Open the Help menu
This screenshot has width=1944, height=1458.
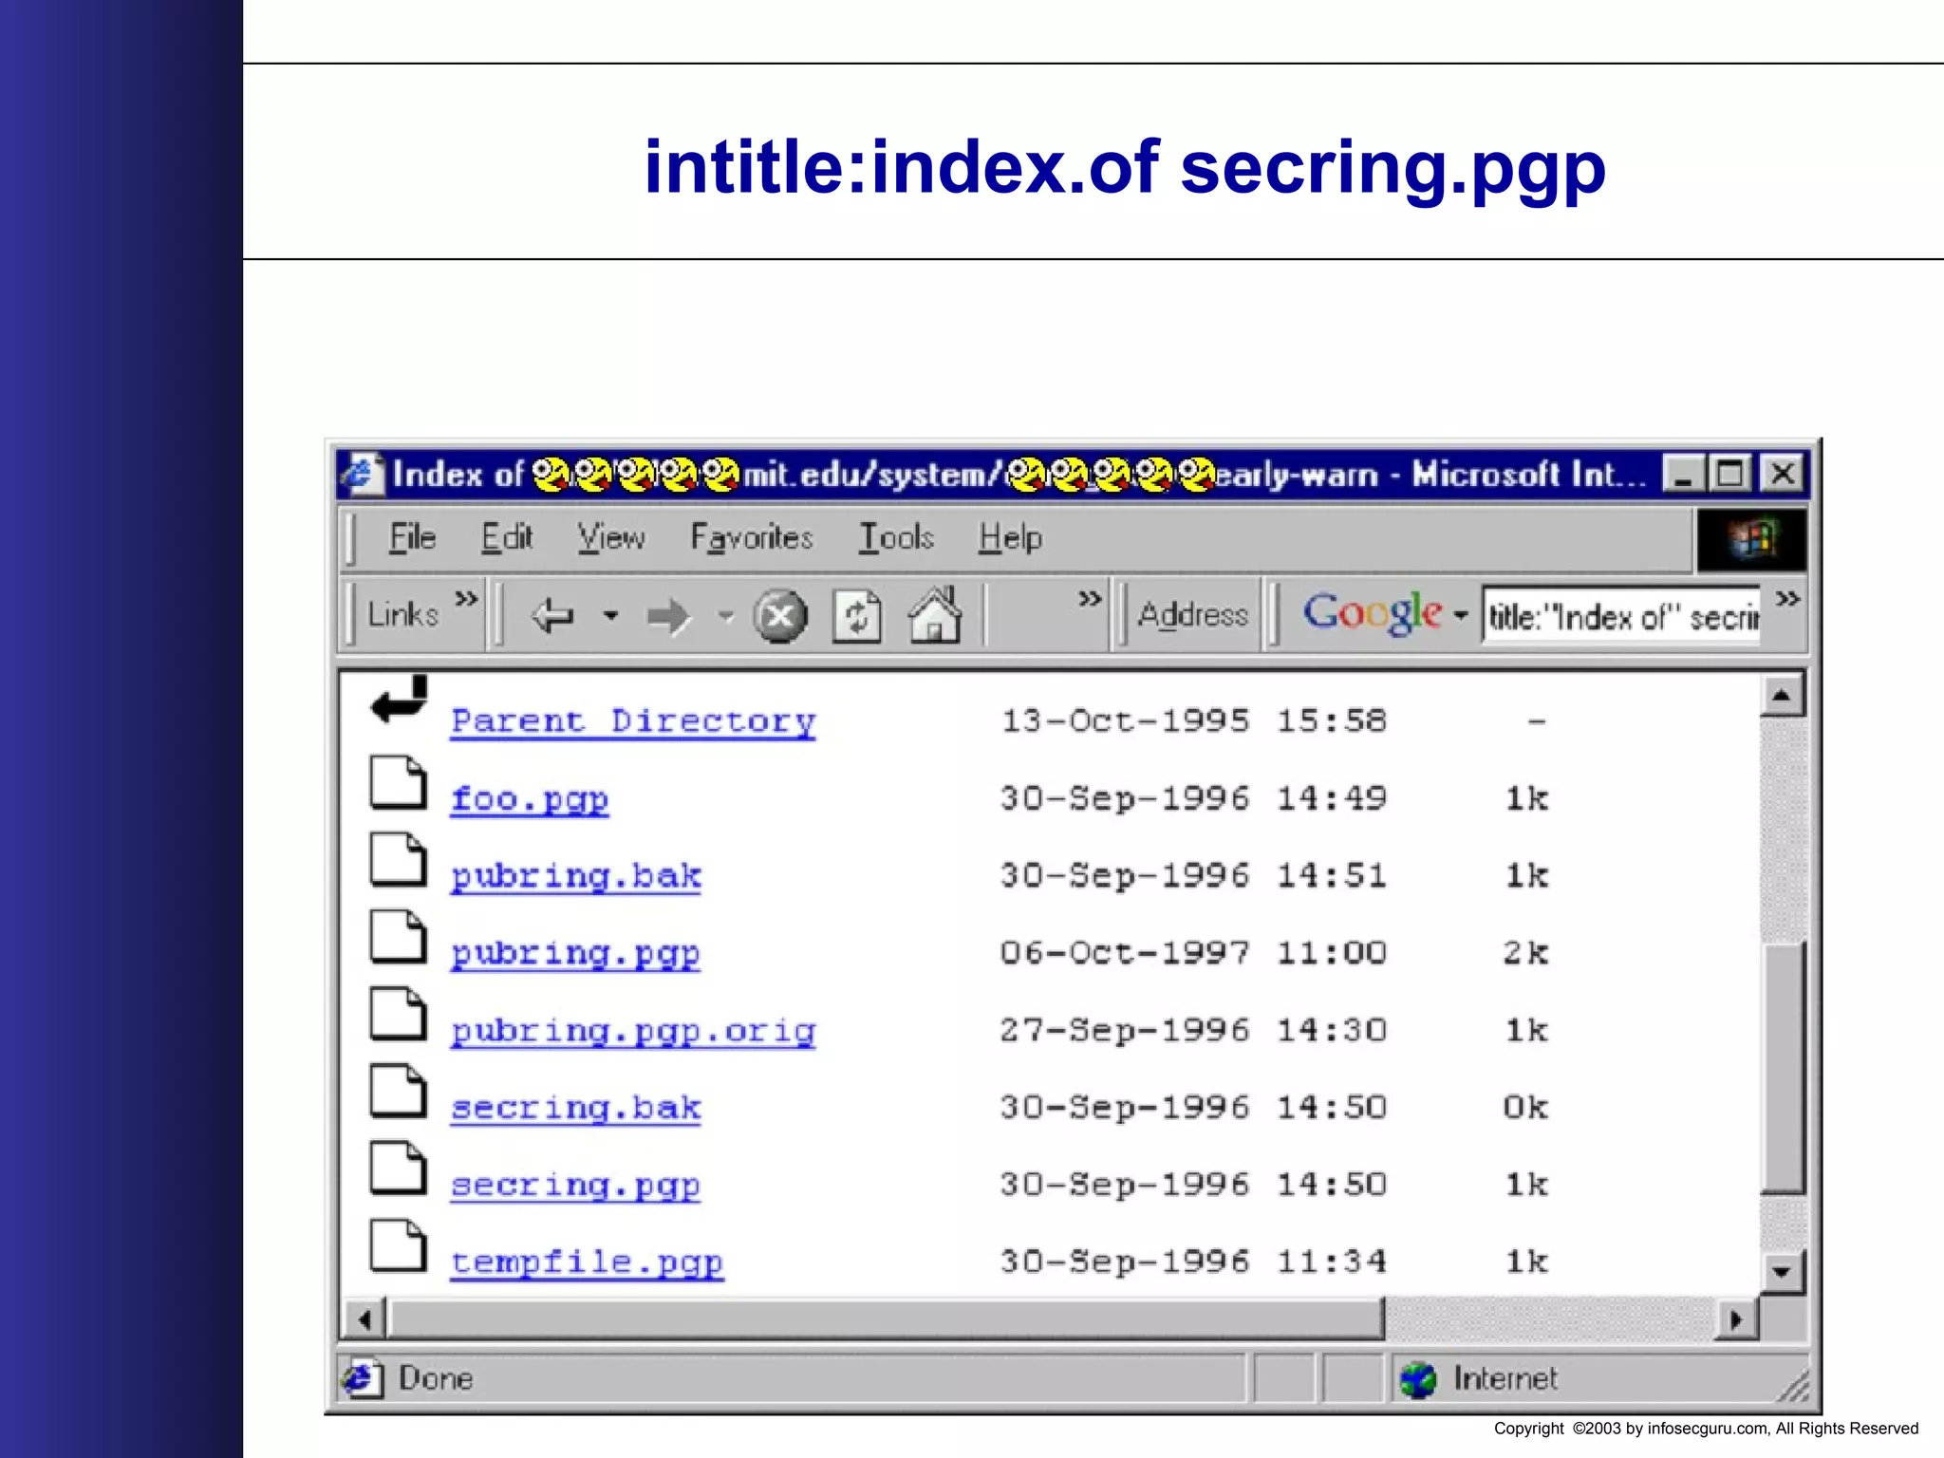click(x=1010, y=537)
